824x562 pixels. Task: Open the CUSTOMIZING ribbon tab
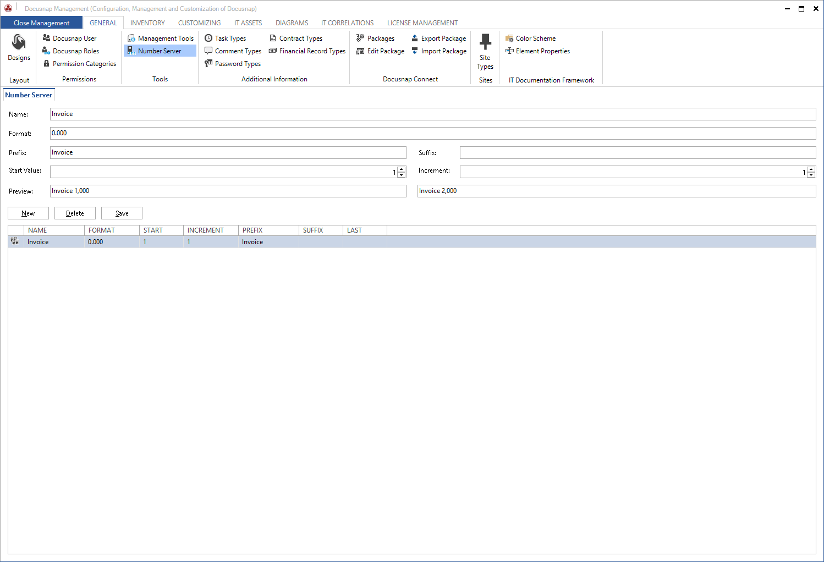tap(200, 23)
